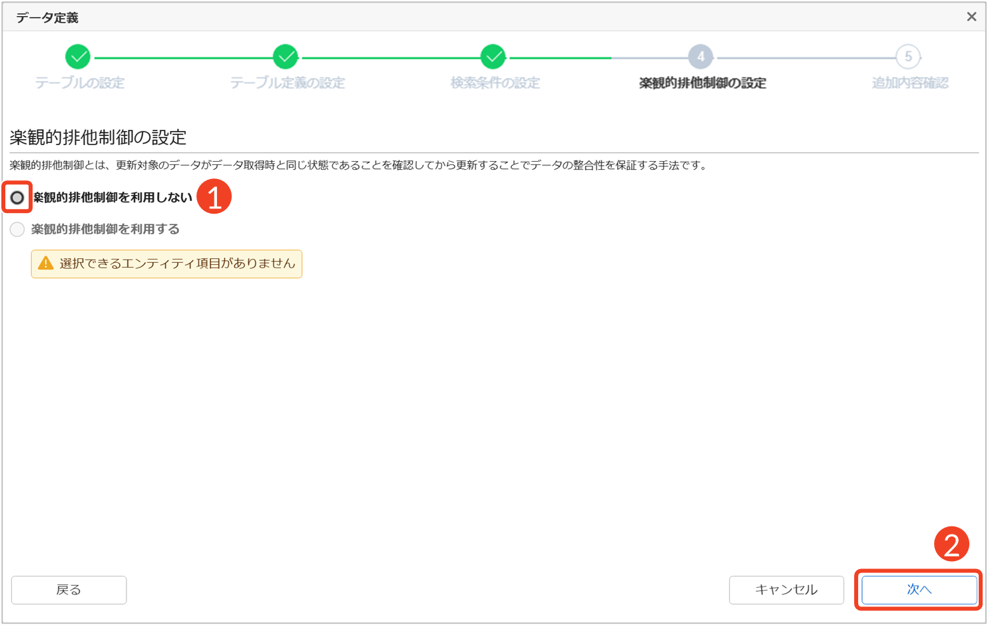This screenshot has height=629, width=988.
Task: Click the yellow warning triangle icon
Action: click(x=46, y=264)
